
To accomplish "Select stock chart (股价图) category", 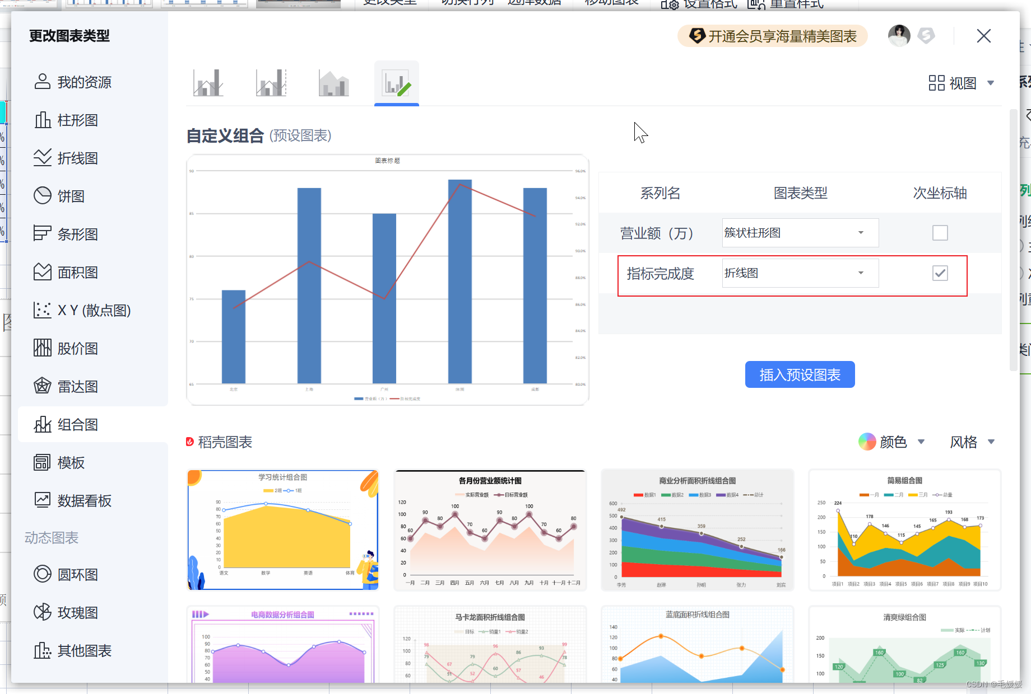I will click(66, 349).
